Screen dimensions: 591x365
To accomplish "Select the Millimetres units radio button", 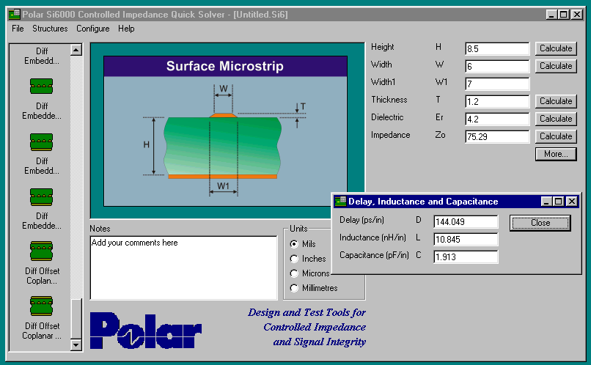I will (x=294, y=288).
